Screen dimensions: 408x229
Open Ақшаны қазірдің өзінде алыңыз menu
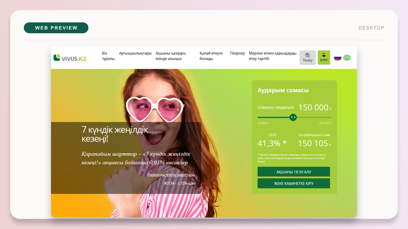coord(171,56)
